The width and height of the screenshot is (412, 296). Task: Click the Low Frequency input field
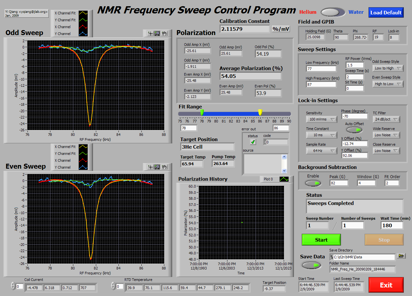point(321,68)
